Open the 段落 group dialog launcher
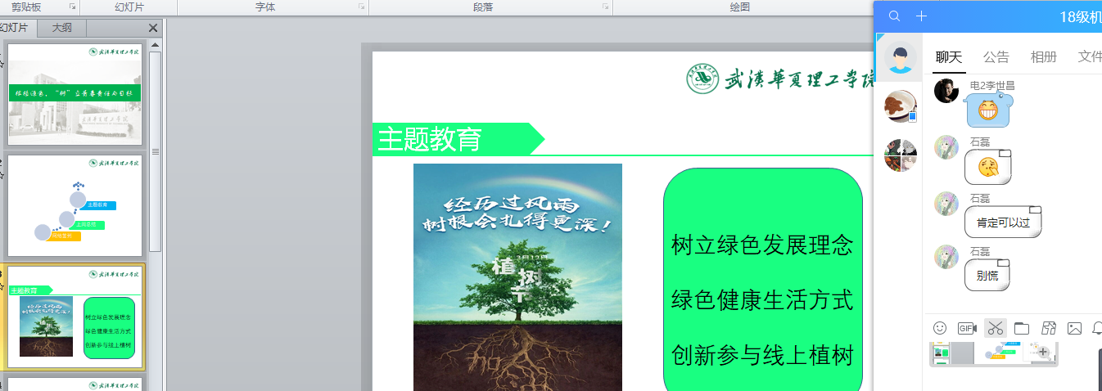The height and width of the screenshot is (391, 1102). coord(605,7)
